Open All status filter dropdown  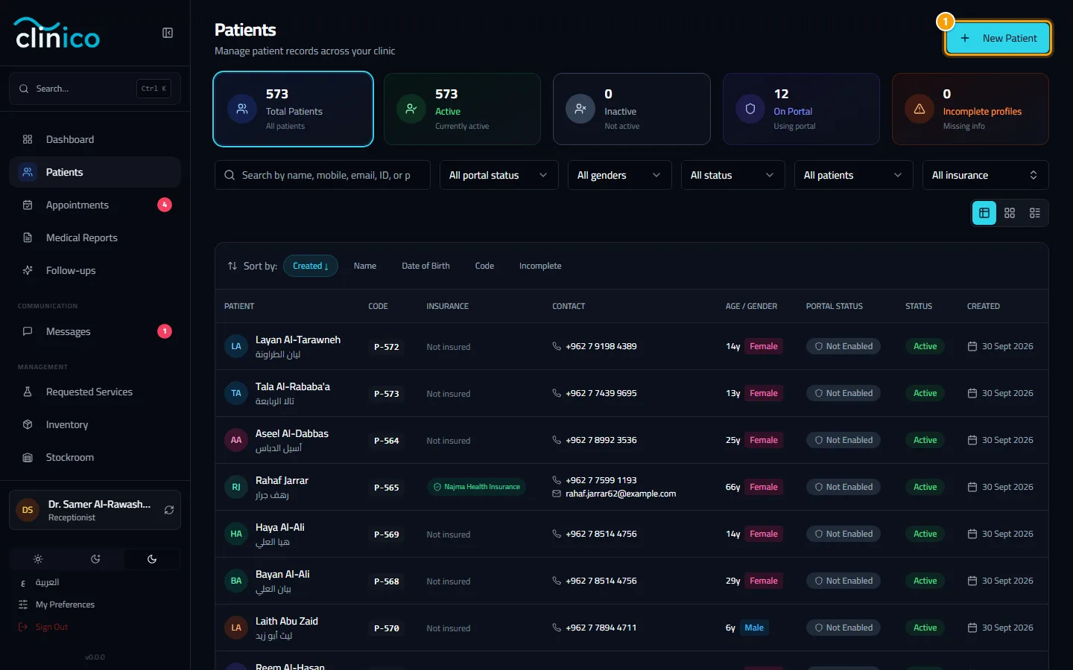point(732,175)
